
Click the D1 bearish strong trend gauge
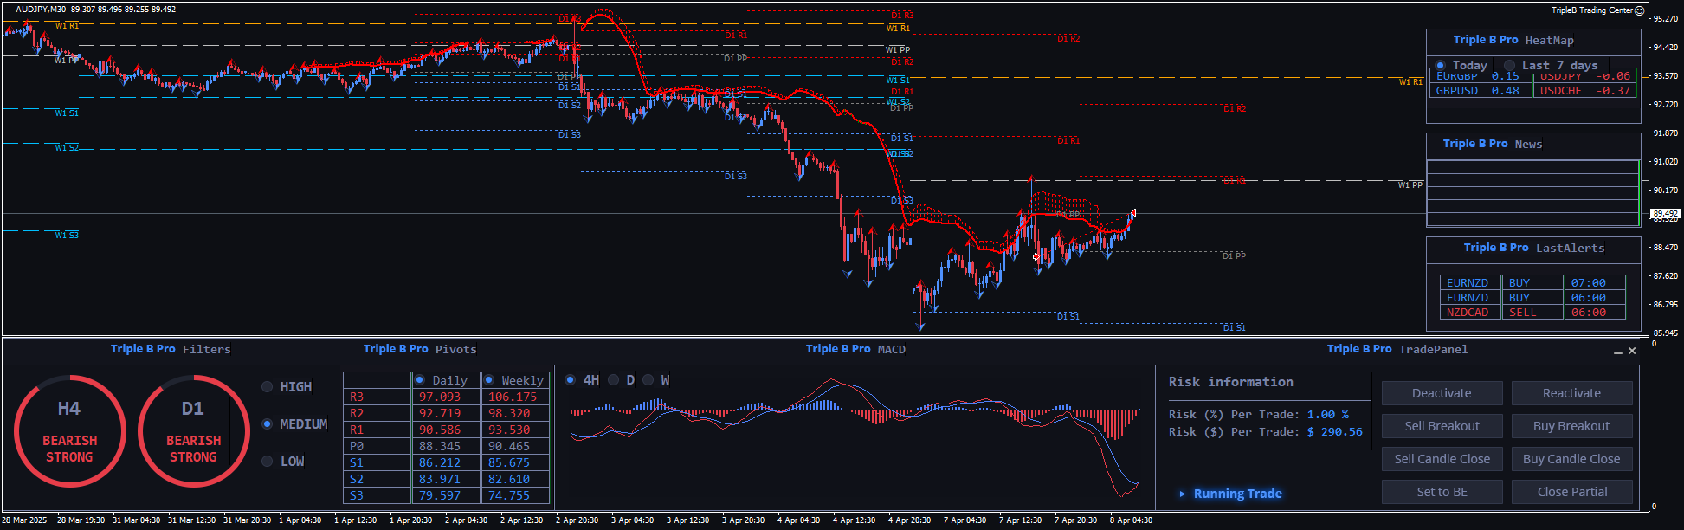point(193,430)
